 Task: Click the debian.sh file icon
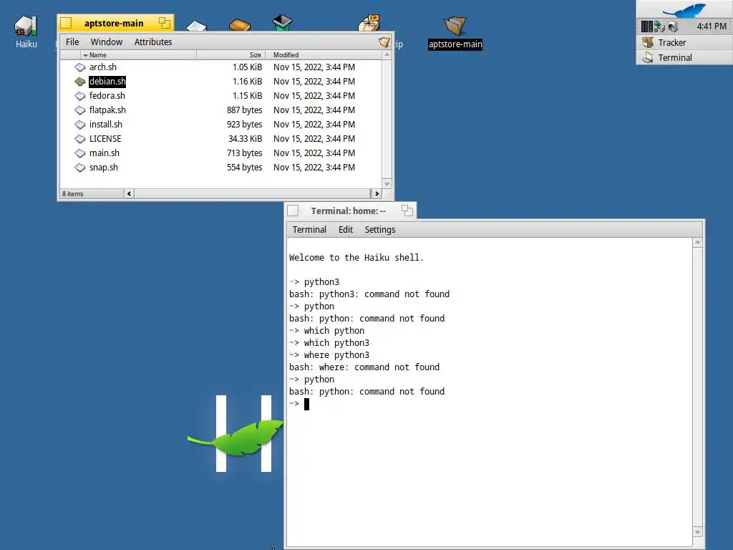80,82
